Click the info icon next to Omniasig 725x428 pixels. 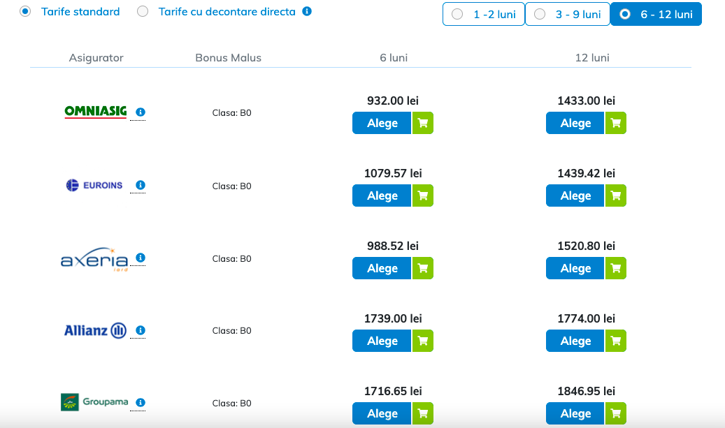pyautogui.click(x=141, y=112)
